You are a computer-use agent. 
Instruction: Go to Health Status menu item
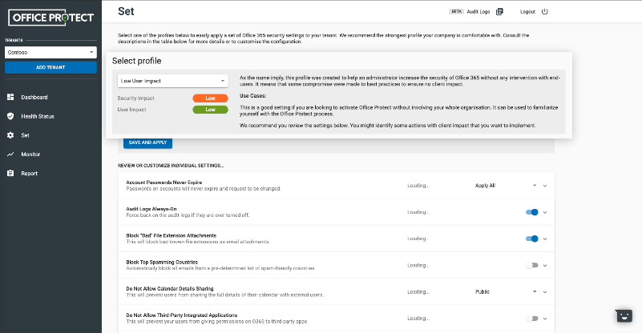click(x=37, y=116)
